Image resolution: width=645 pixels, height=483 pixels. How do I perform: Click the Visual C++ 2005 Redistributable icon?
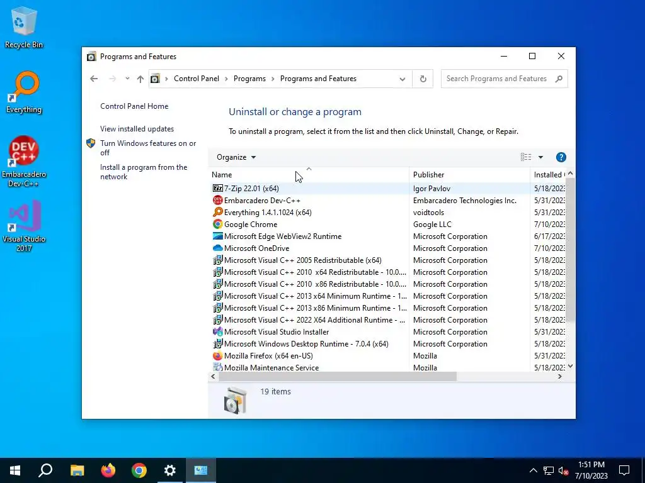pyautogui.click(x=217, y=260)
